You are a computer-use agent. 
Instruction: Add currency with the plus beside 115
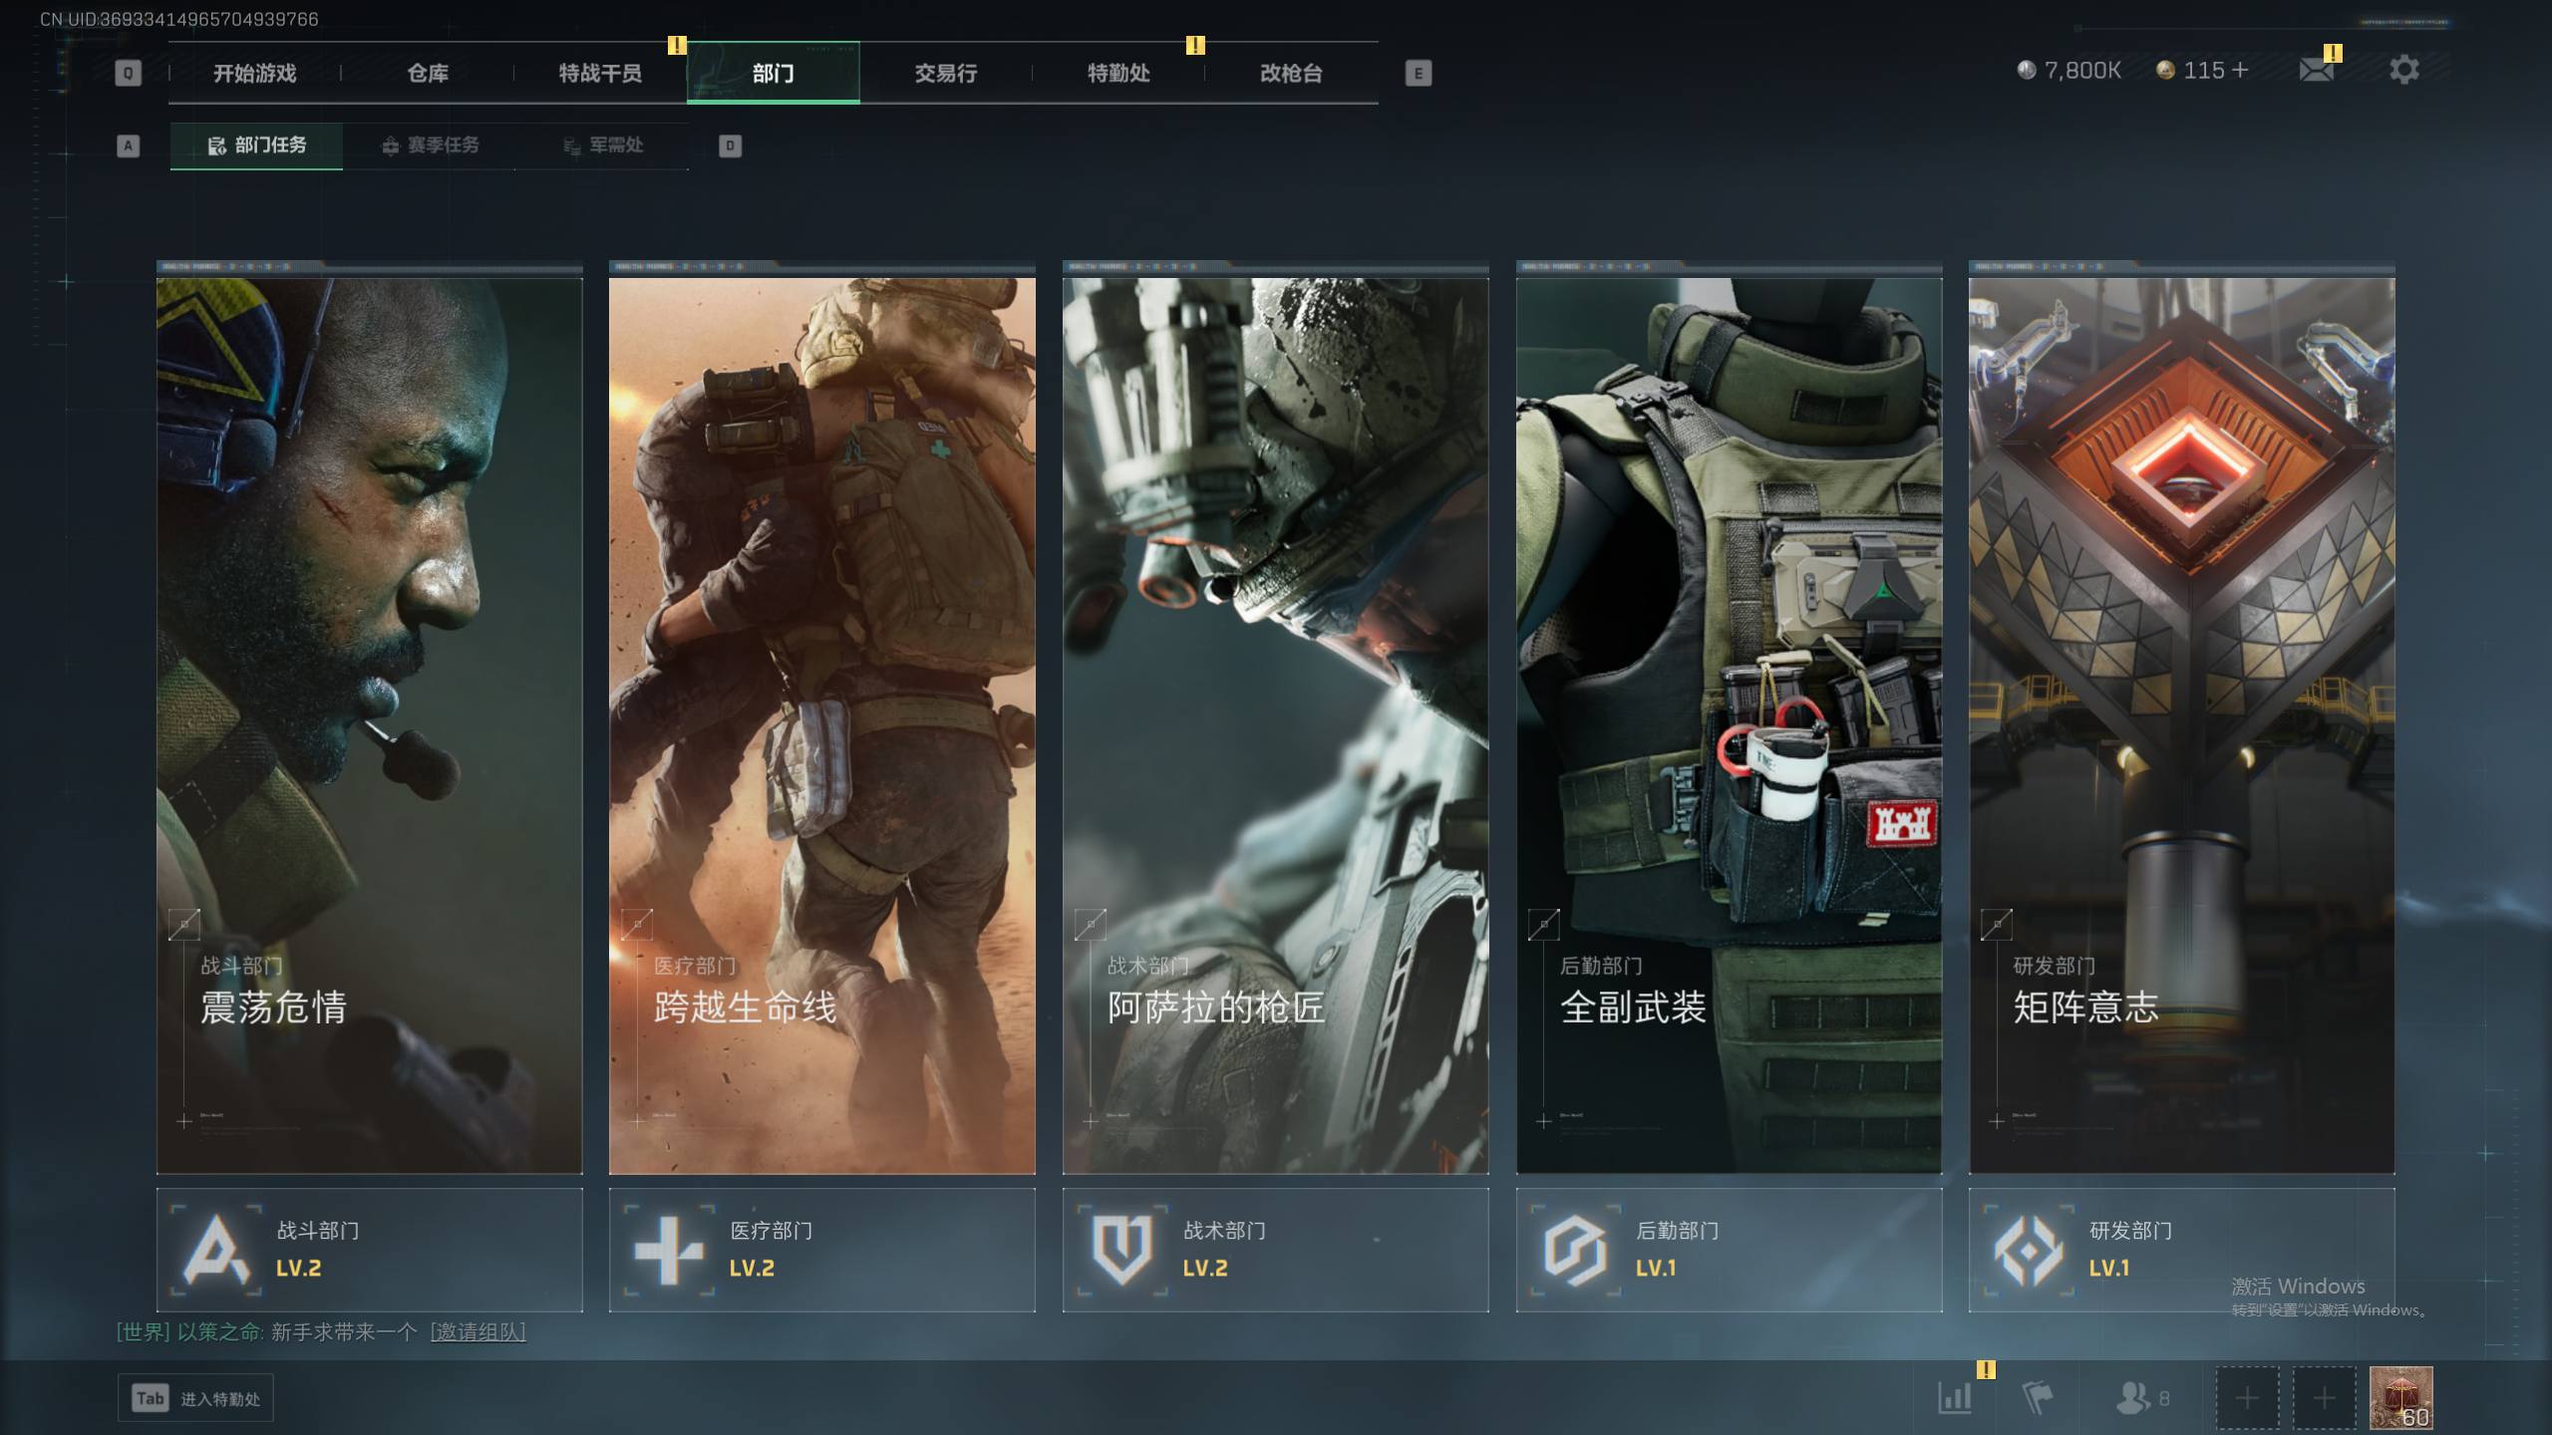click(x=2240, y=70)
